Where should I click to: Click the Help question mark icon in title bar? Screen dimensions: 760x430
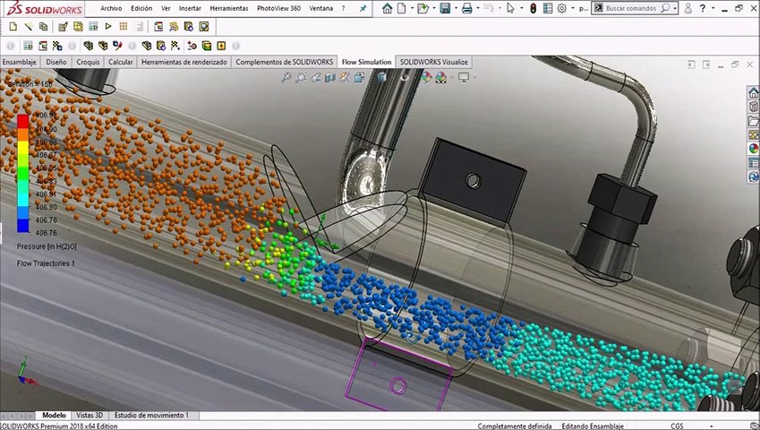click(x=703, y=8)
